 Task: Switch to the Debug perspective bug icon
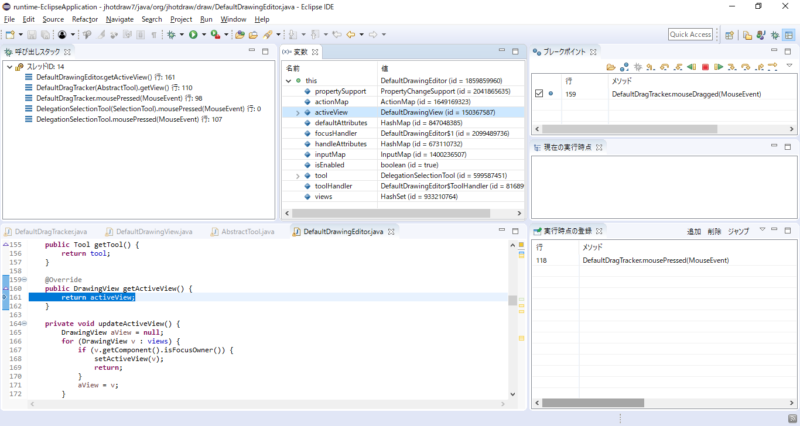[x=775, y=35]
